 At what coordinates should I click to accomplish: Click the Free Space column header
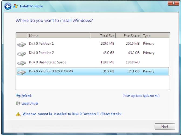(128, 35)
